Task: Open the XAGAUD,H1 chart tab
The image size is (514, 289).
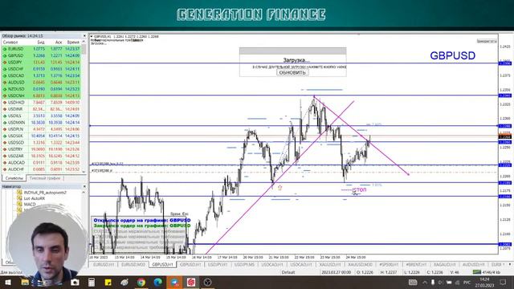Action: 444,264
